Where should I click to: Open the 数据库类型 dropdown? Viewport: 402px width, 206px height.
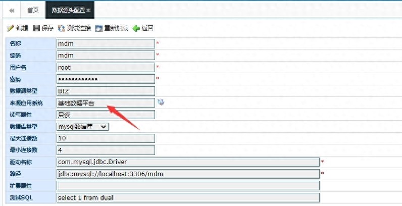coord(82,127)
